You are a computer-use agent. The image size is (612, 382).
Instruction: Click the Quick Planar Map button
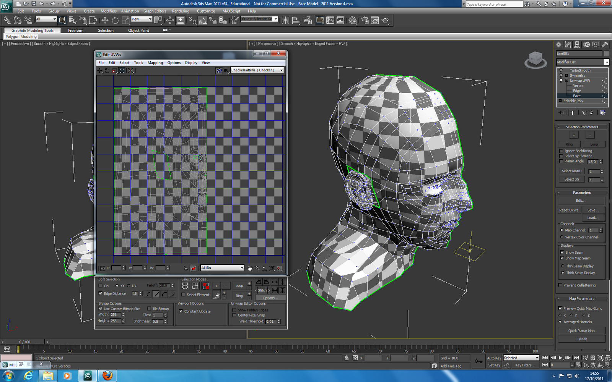[581, 330]
